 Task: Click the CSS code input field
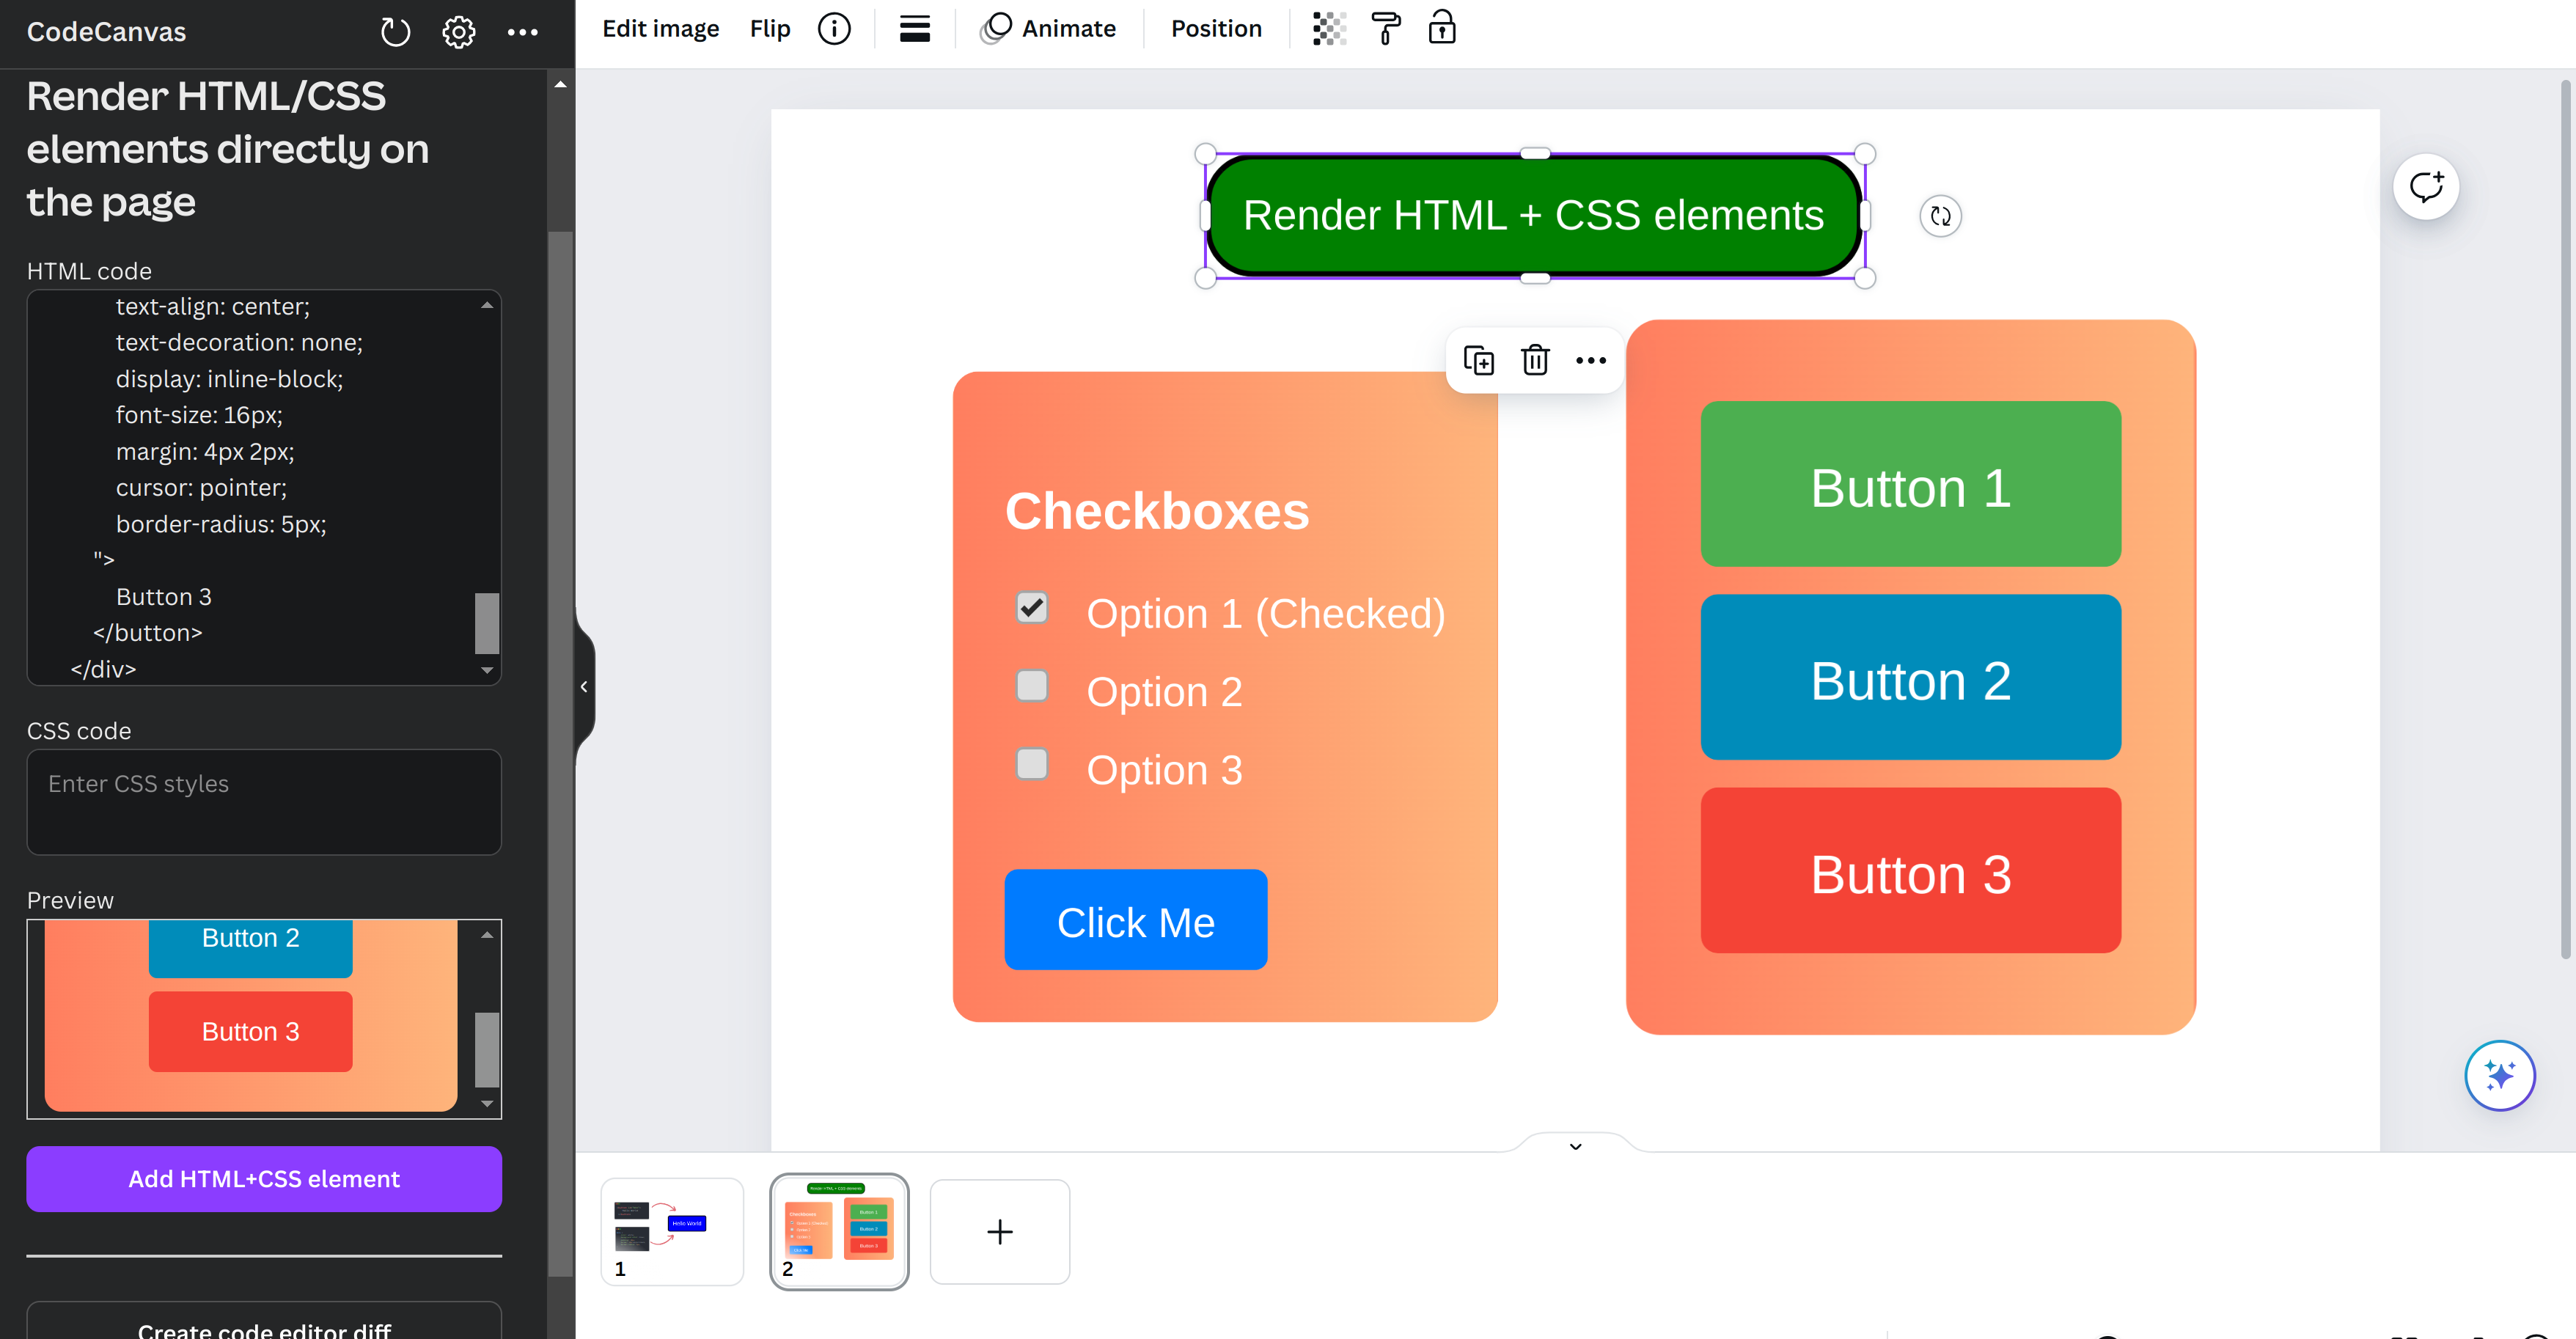(x=264, y=802)
